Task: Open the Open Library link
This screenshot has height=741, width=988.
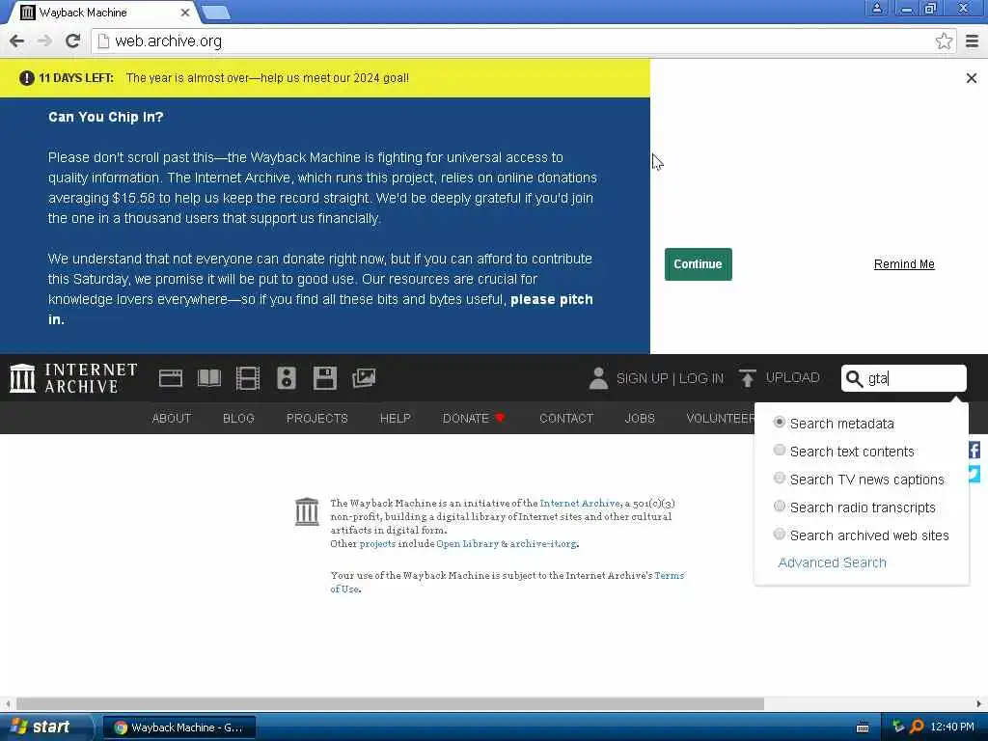Action: click(468, 544)
